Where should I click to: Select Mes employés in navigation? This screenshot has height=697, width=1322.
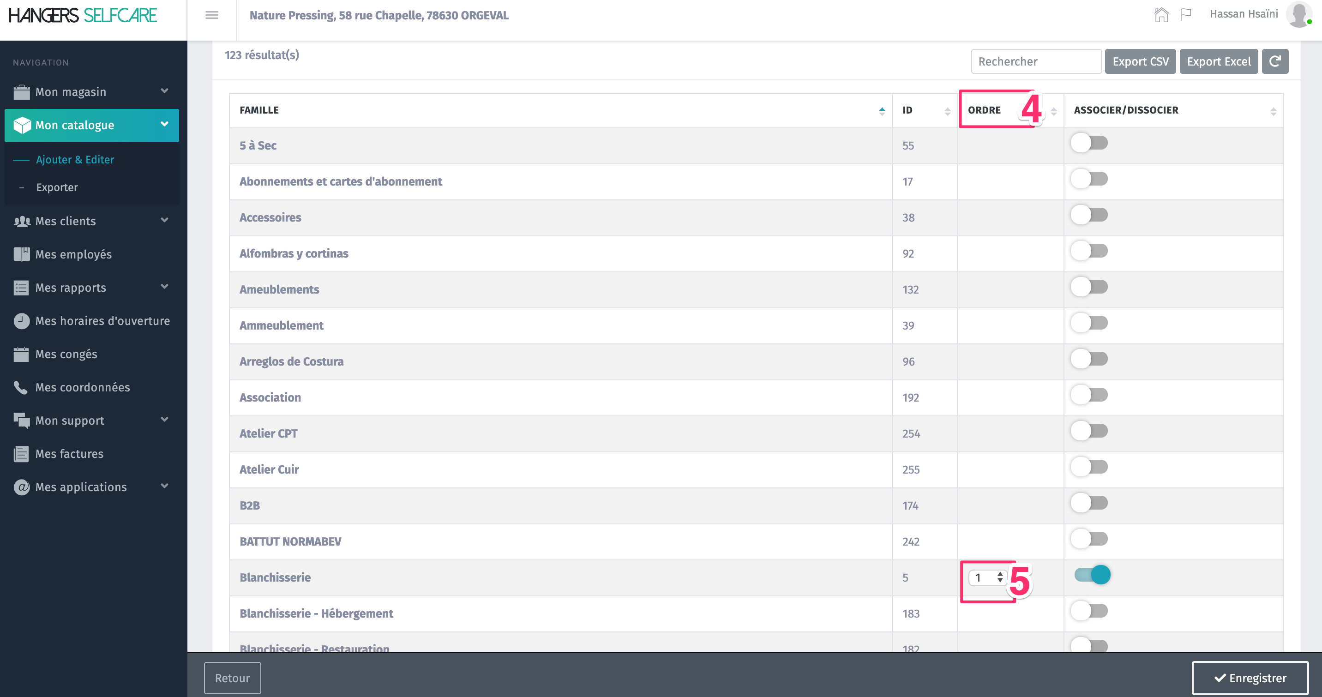point(73,255)
